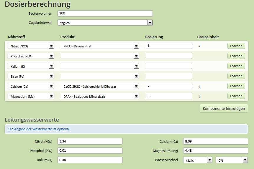Screen dimensions: 254x169
Task: Click Komponente hinzufügen button
Action: [x=224, y=108]
